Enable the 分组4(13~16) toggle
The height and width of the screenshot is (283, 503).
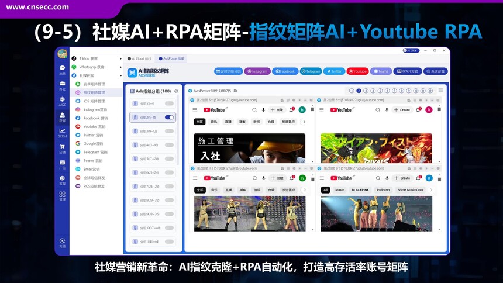[170, 144]
